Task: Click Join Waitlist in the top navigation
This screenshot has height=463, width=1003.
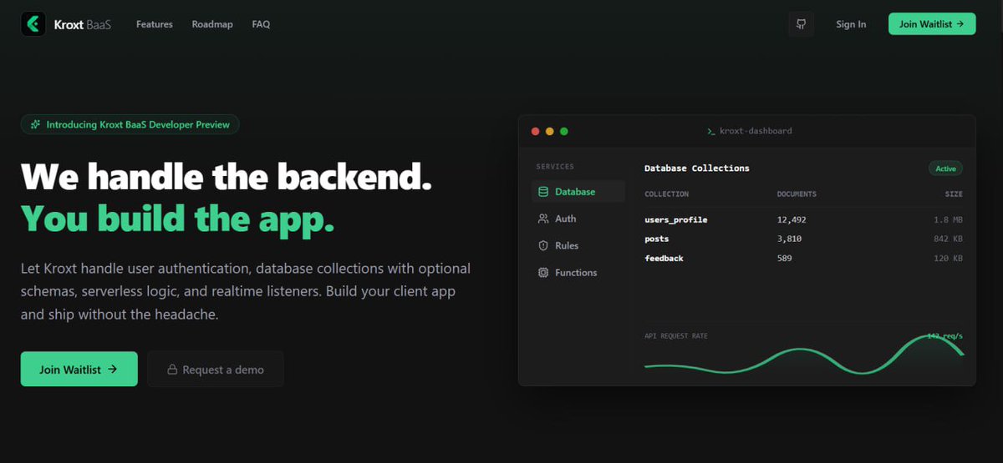Action: point(932,24)
